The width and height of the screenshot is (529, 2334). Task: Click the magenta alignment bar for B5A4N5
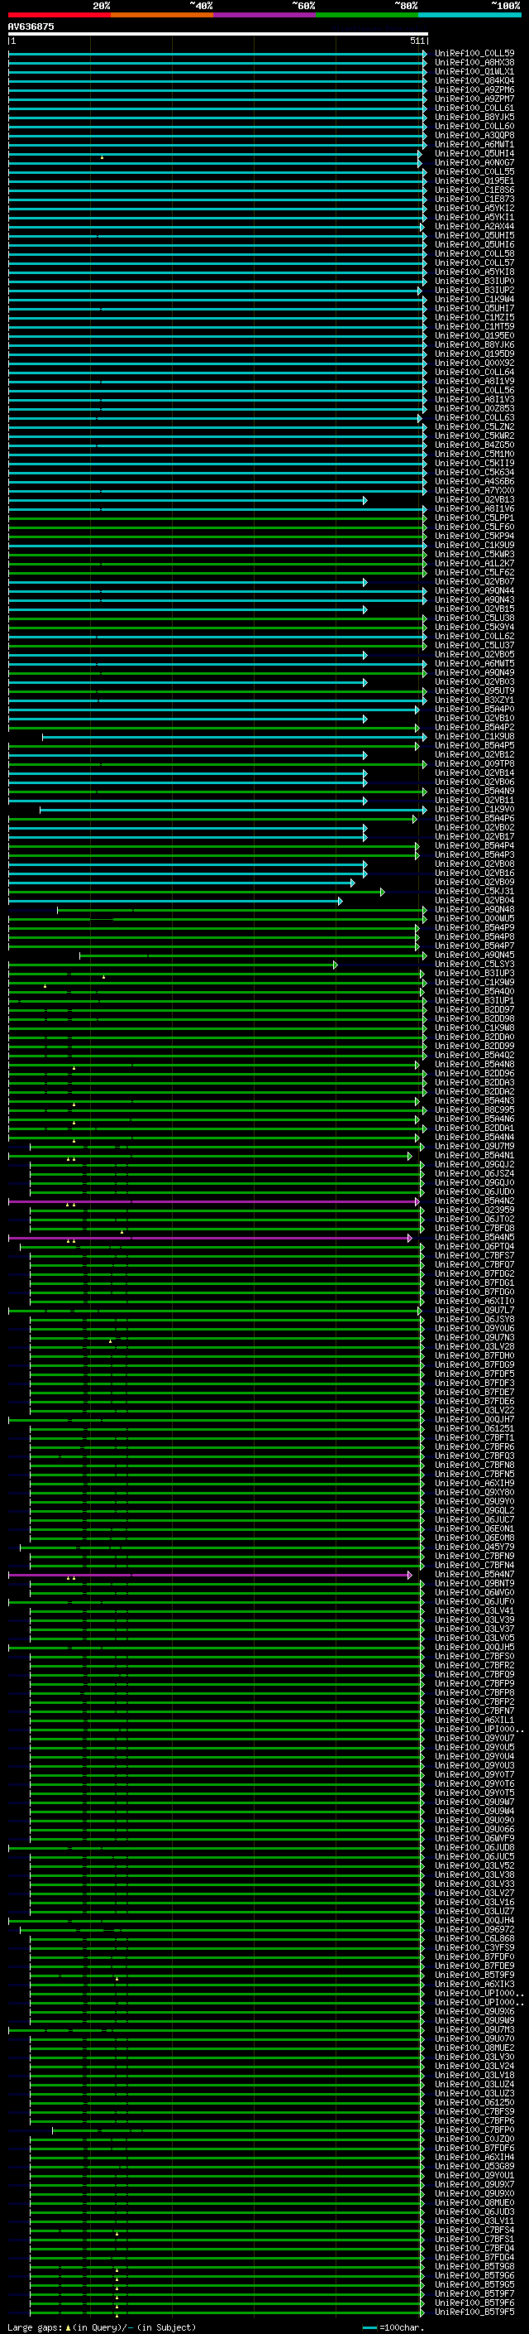pos(210,1238)
